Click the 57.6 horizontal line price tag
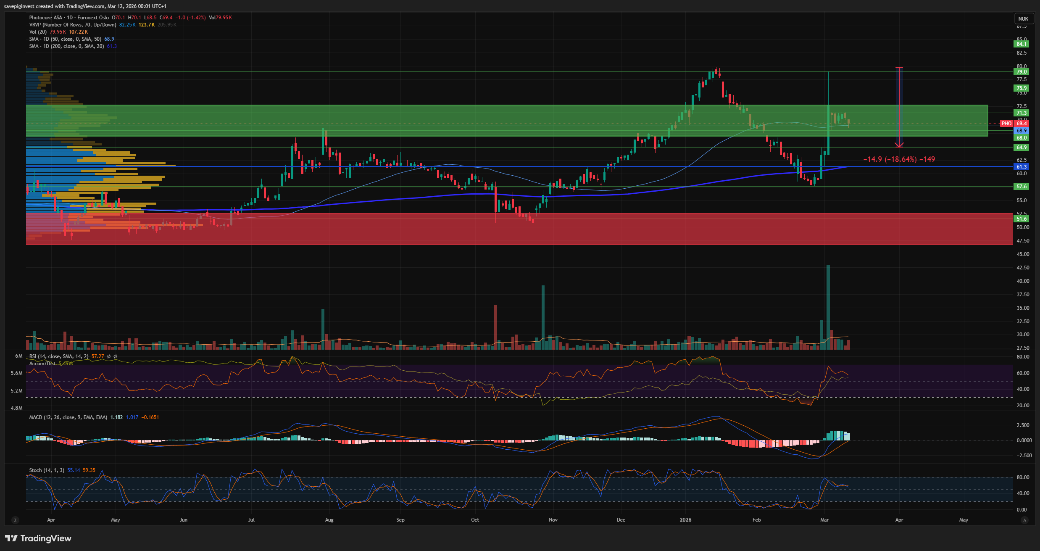The image size is (1040, 551). coord(1022,186)
